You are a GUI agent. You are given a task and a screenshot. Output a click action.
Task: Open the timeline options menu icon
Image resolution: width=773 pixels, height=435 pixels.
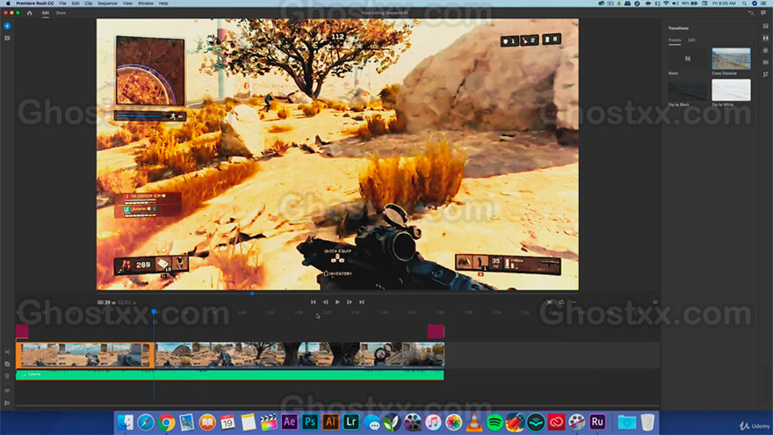654,301
